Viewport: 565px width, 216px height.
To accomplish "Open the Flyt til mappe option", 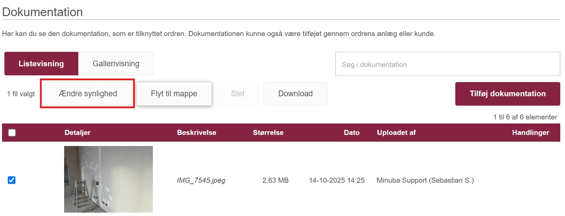I will point(174,94).
